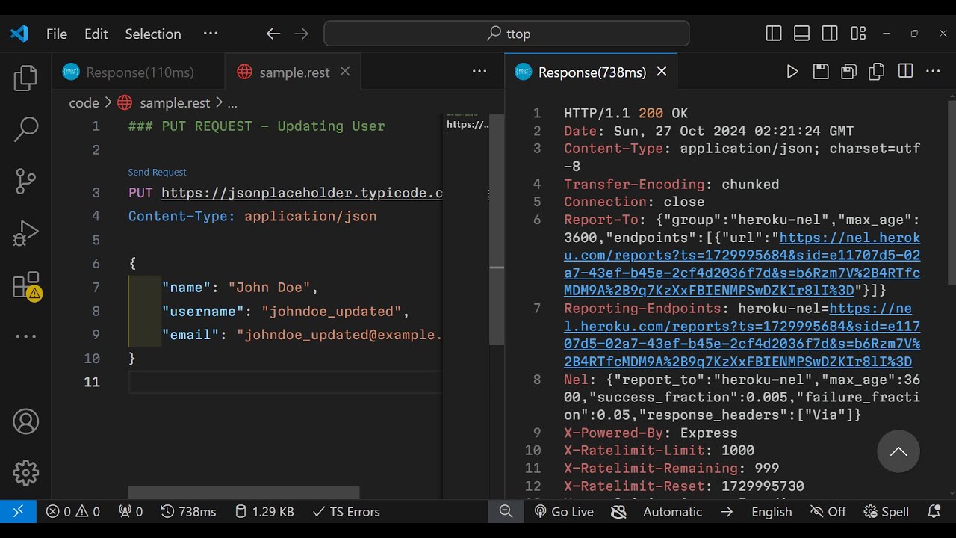956x538 pixels.
Task: Click Go Live in the status bar
Action: 564,512
